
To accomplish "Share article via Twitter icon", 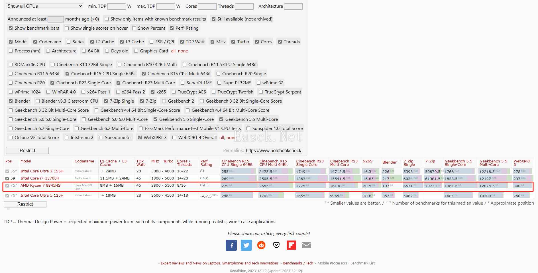I will click(246, 245).
